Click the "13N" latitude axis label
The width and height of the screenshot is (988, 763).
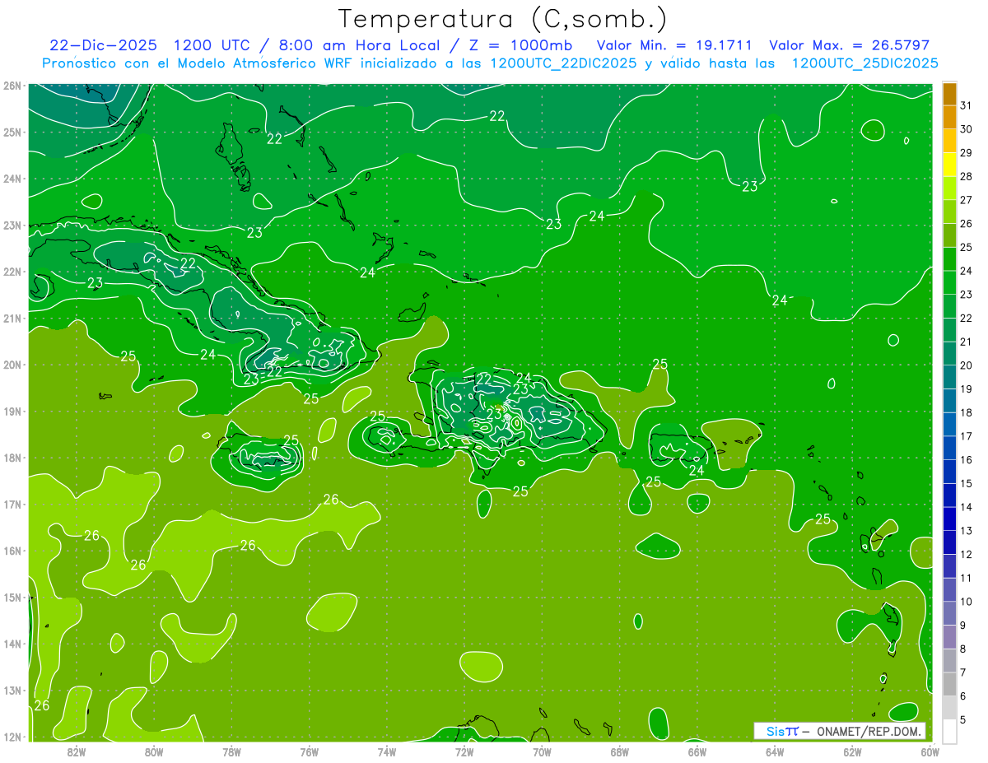(x=12, y=690)
